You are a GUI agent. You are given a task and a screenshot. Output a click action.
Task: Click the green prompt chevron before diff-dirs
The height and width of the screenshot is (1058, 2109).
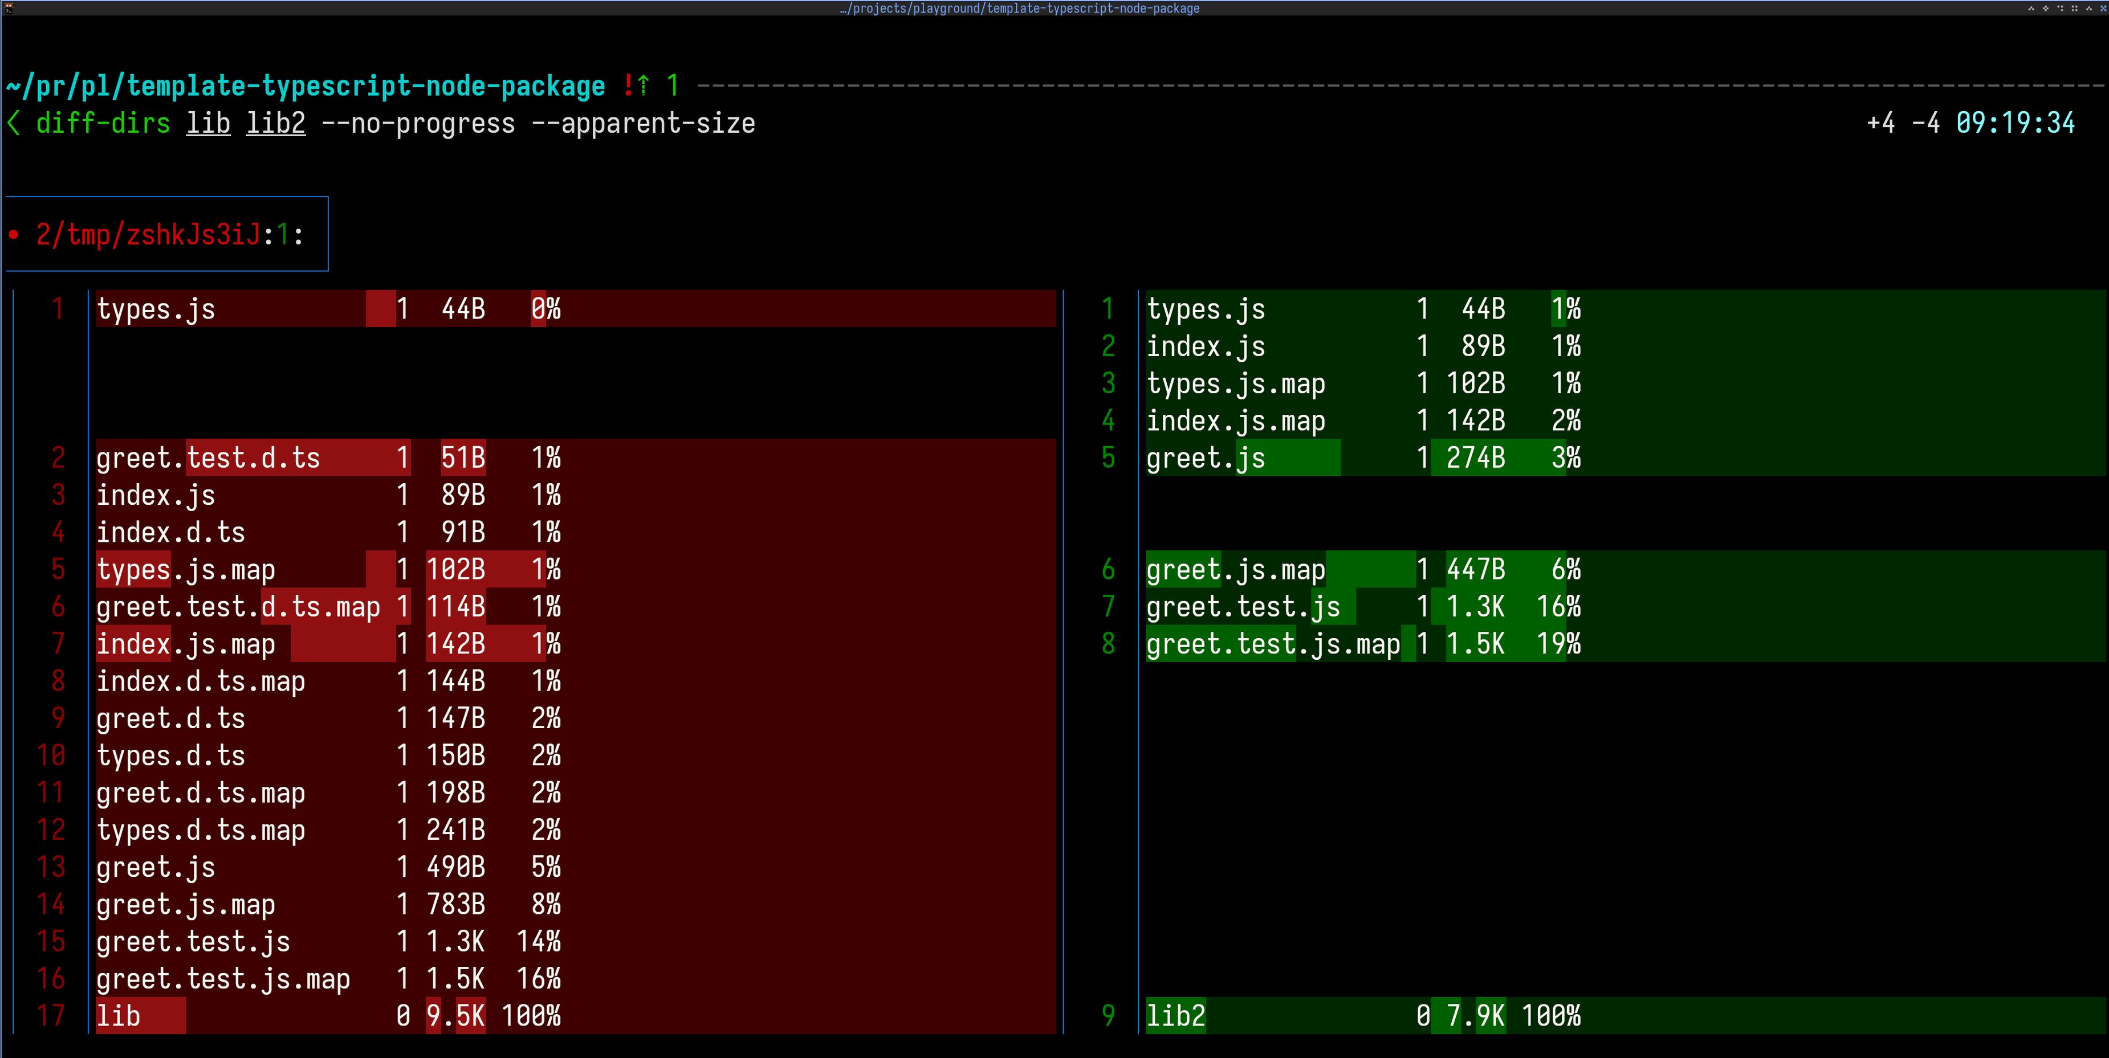click(14, 124)
